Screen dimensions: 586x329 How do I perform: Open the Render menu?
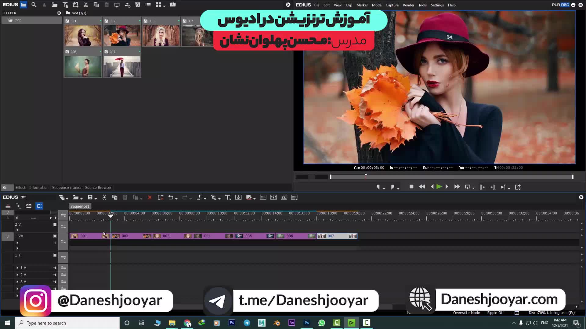coord(408,5)
